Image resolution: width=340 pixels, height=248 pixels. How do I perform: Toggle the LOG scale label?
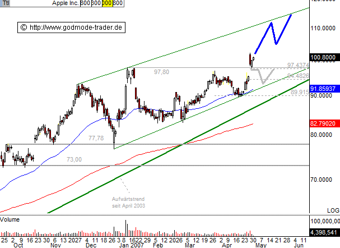(332, 209)
